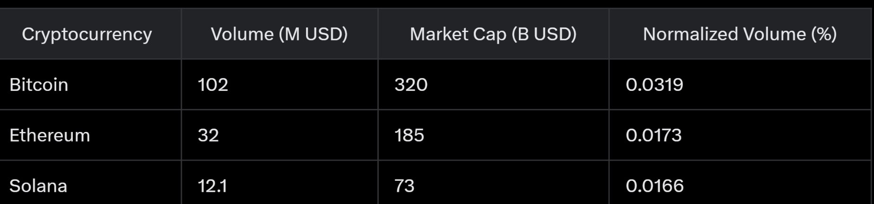Click the Normalized Volume (%) header

(740, 34)
